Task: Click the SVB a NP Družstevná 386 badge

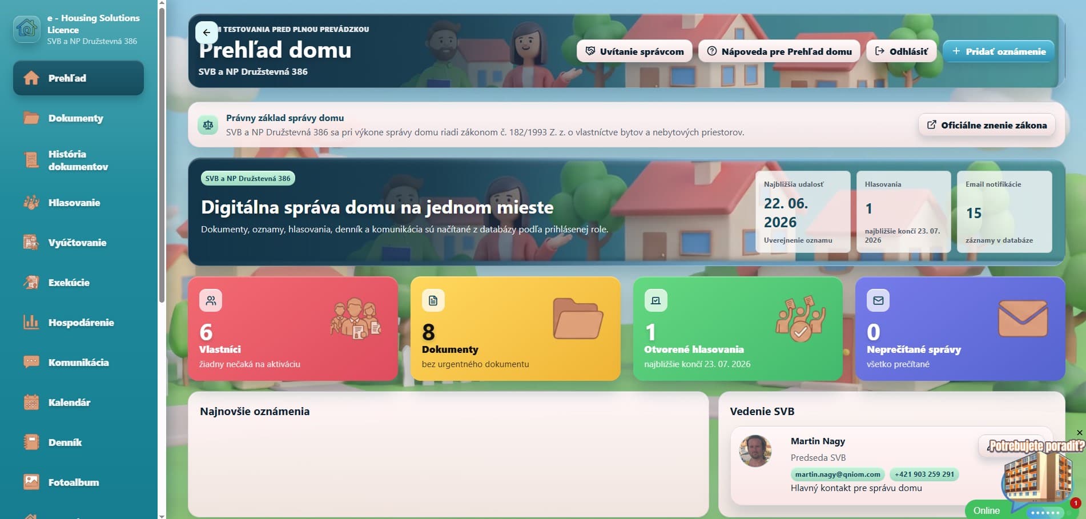Action: click(248, 178)
